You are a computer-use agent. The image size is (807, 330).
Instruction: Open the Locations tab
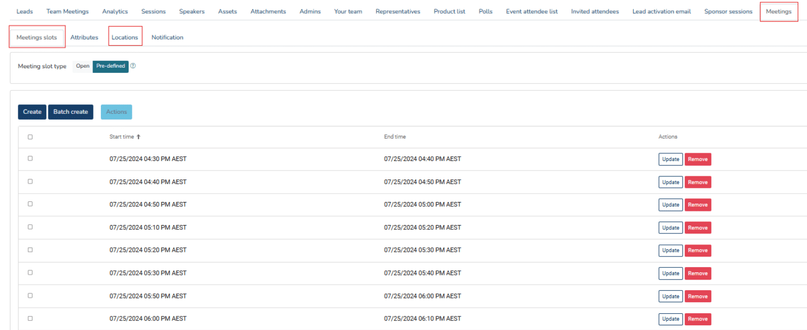pyautogui.click(x=125, y=37)
